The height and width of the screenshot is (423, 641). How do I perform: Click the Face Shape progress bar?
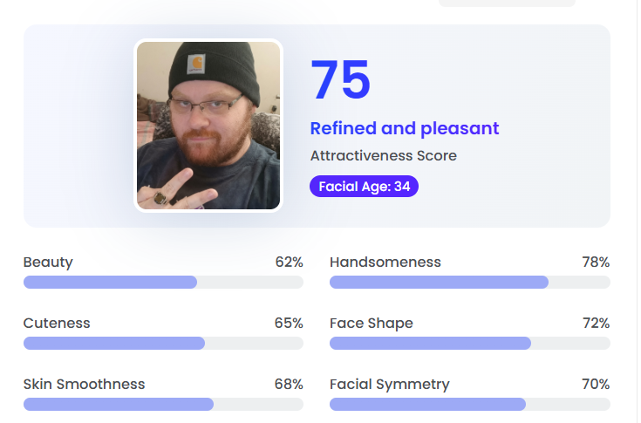[x=470, y=344]
